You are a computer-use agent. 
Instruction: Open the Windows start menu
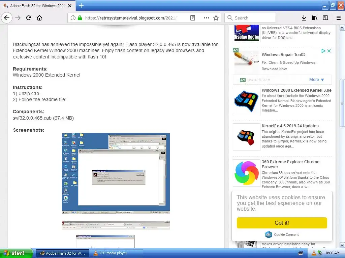(x=16, y=253)
